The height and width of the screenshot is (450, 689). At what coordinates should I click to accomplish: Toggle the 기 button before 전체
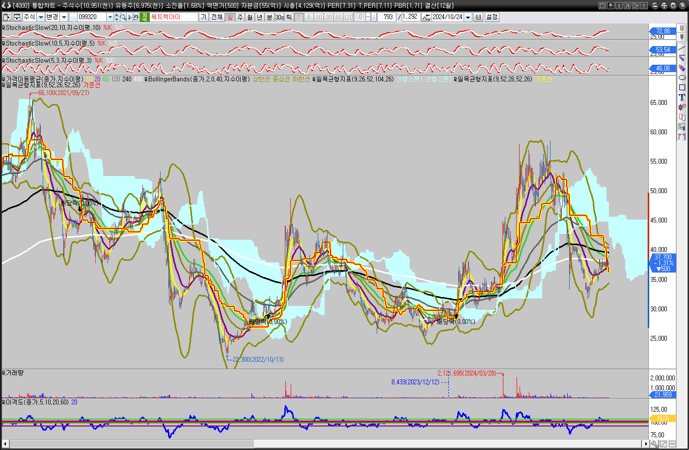[203, 17]
